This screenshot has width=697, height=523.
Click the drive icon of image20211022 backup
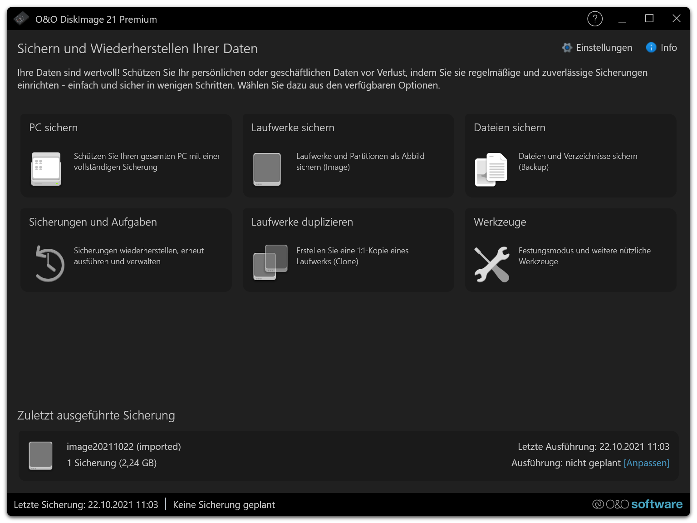40,455
